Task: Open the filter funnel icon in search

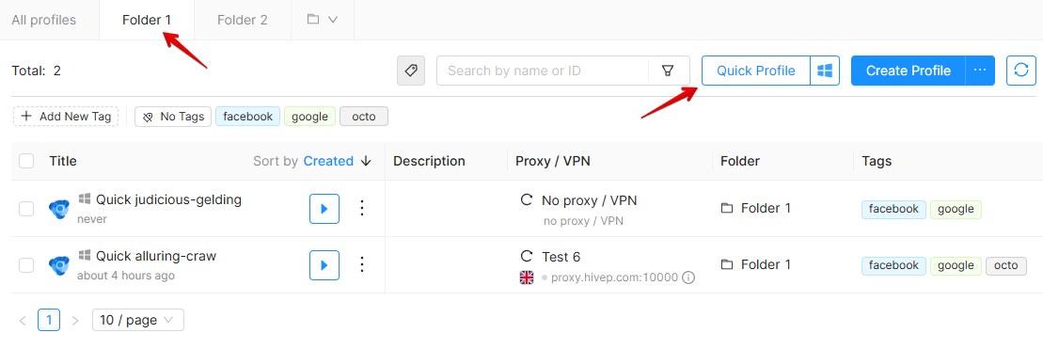Action: [x=668, y=71]
